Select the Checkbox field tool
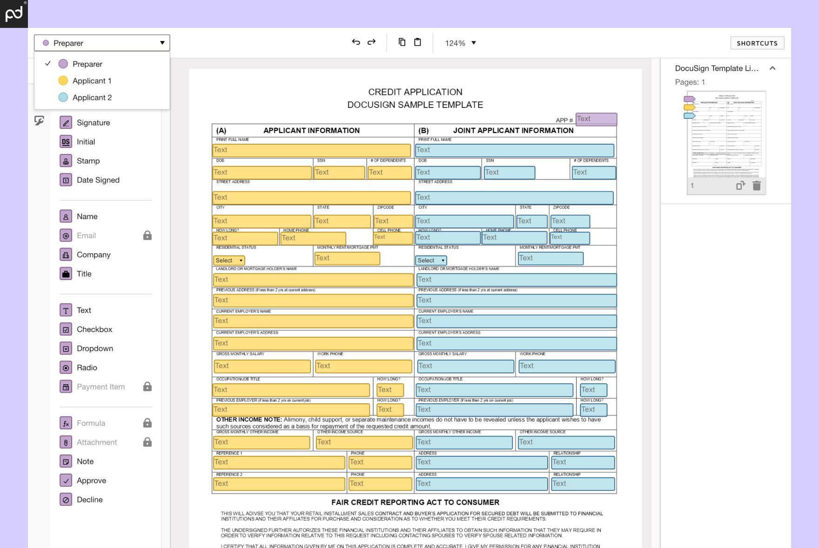This screenshot has width=819, height=548. pos(94,329)
